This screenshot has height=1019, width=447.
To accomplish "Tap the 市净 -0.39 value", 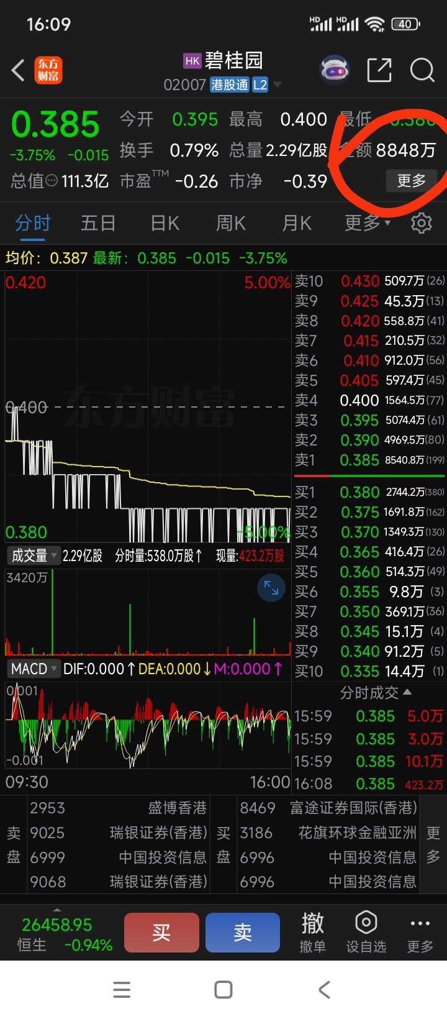I will [x=305, y=181].
